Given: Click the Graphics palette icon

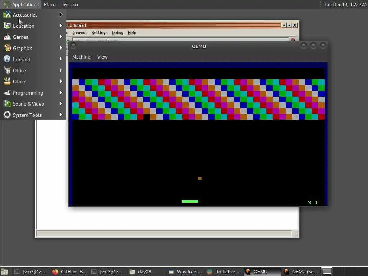Looking at the screenshot, I should [x=7, y=48].
